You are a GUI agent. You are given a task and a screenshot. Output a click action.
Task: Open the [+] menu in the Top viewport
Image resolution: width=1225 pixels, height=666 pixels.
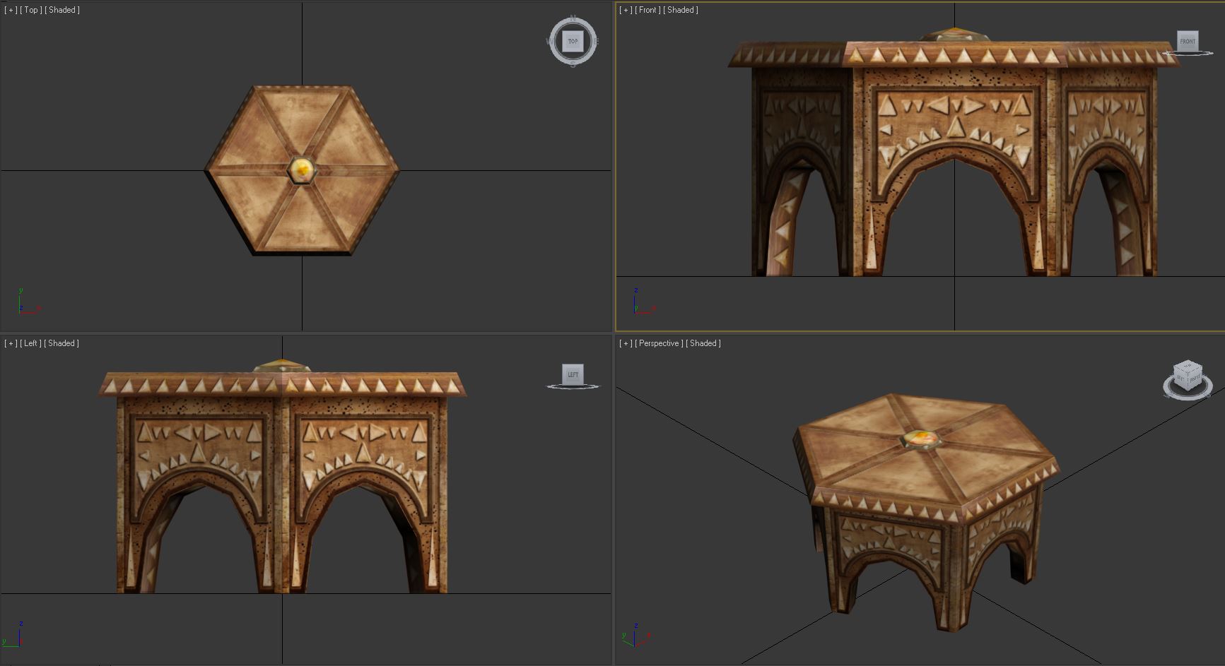coord(11,10)
